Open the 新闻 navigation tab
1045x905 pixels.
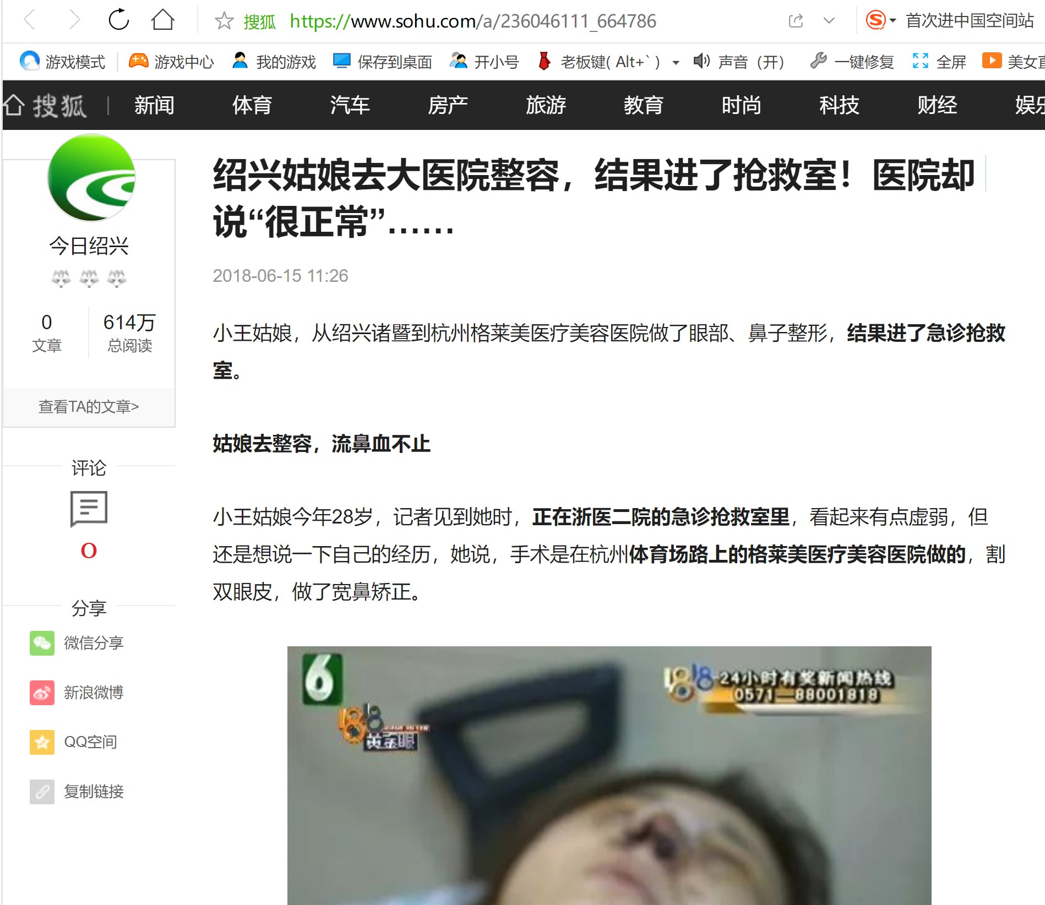(x=154, y=105)
